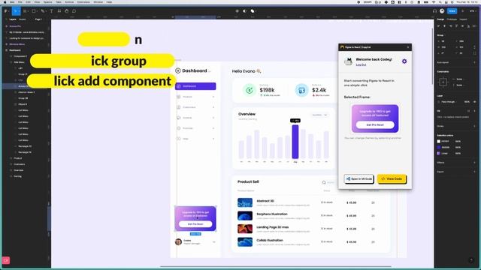481x270 pixels.
Task: Open the Page 1 dropdown
Action: click(38, 19)
